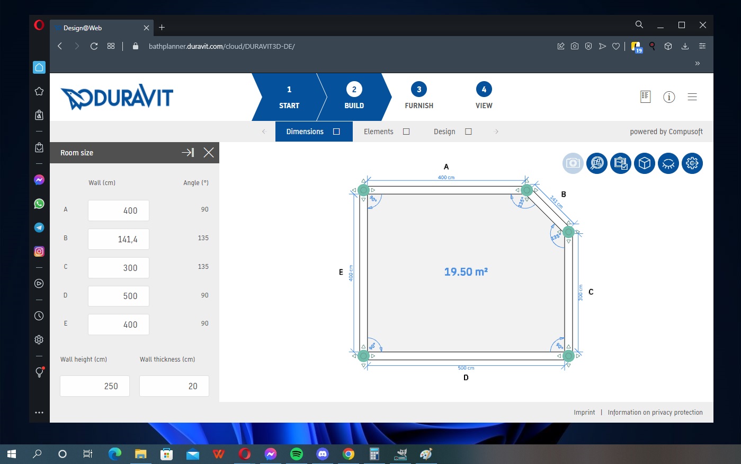Open Information on privacy protection link
This screenshot has height=464, width=741.
pos(655,413)
